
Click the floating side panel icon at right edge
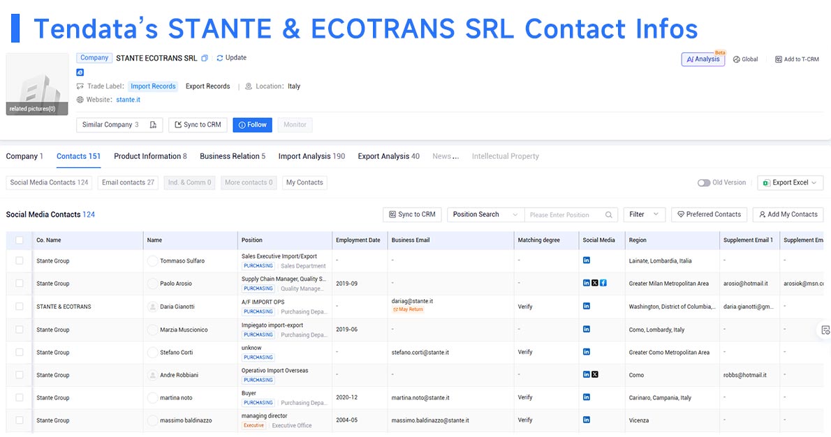pyautogui.click(x=825, y=330)
